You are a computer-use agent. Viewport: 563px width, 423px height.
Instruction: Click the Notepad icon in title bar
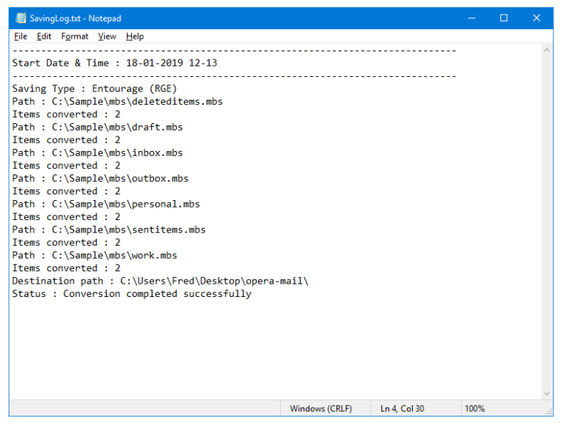(21, 18)
